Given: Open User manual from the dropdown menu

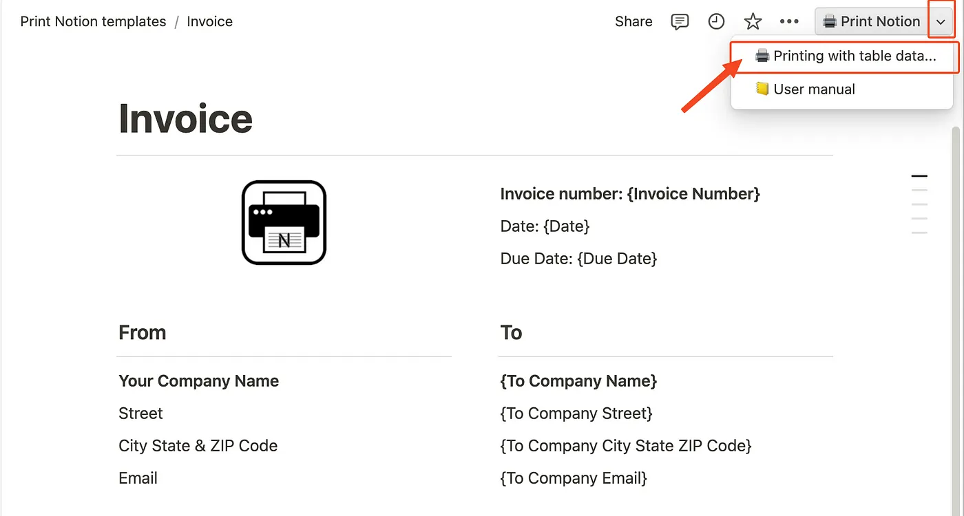Looking at the screenshot, I should pos(814,89).
